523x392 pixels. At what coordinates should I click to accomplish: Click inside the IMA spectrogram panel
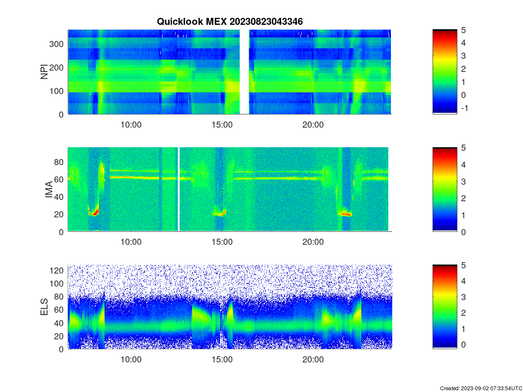click(x=229, y=189)
